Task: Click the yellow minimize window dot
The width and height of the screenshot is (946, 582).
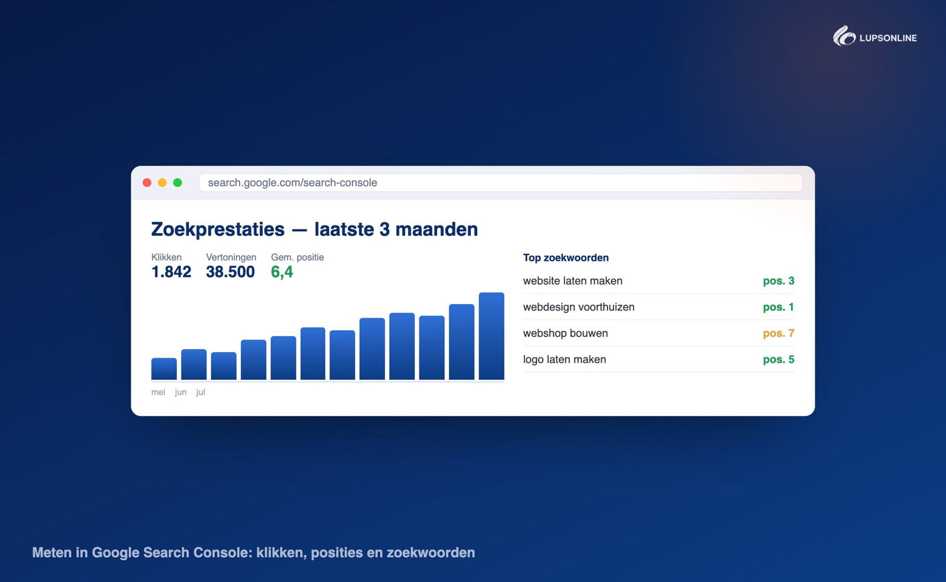Action: click(162, 183)
